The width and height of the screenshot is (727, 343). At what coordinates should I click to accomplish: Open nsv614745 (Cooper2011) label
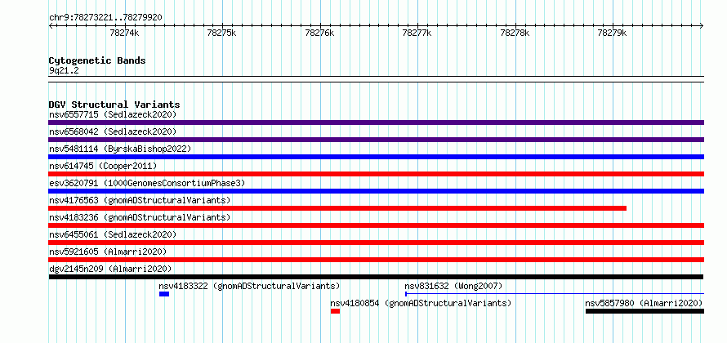click(103, 166)
